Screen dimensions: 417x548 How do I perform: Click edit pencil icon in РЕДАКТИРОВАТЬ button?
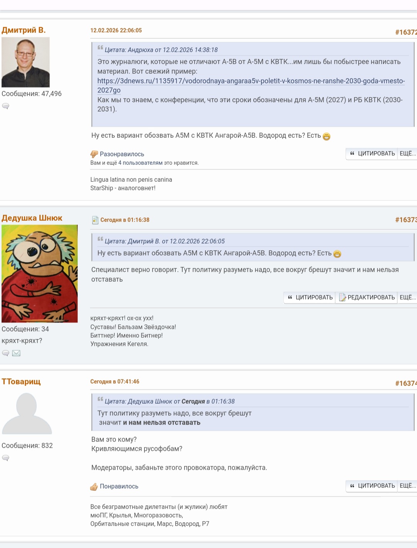[342, 297]
